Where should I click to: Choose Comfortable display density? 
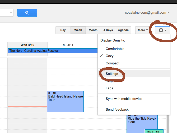[x=115, y=49]
